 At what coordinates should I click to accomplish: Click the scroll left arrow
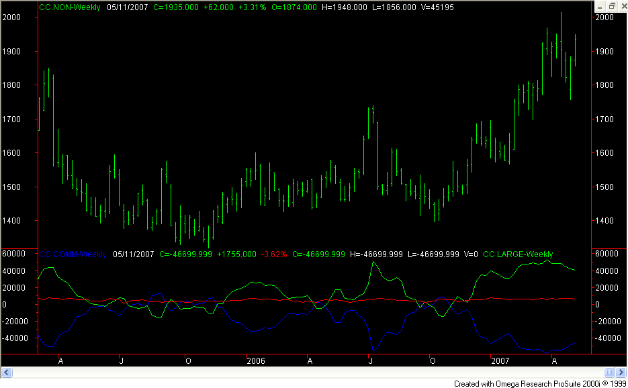(x=7, y=373)
